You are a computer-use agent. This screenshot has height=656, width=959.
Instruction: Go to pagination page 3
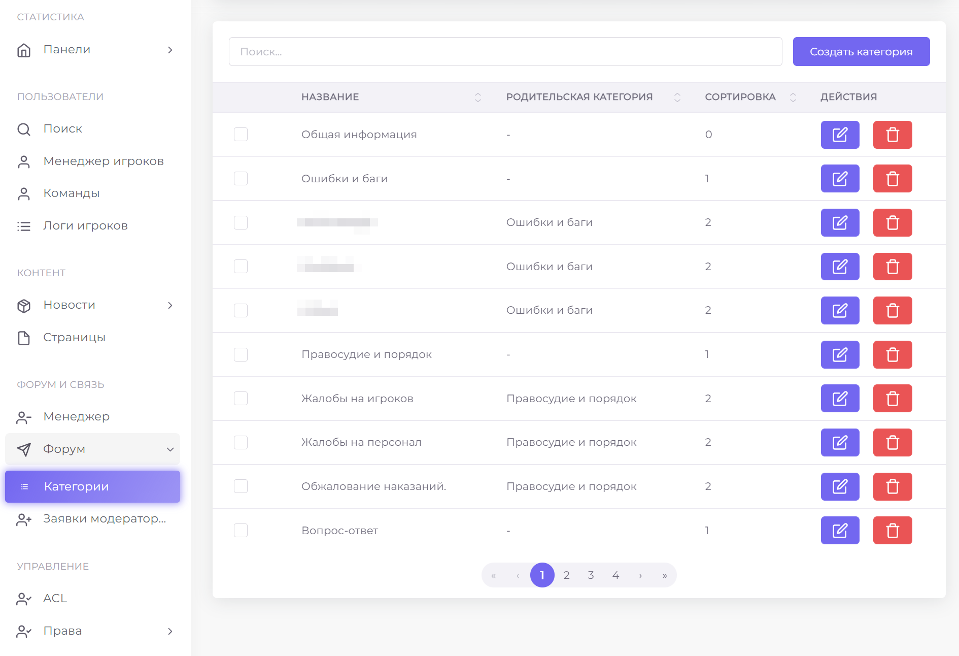[591, 575]
